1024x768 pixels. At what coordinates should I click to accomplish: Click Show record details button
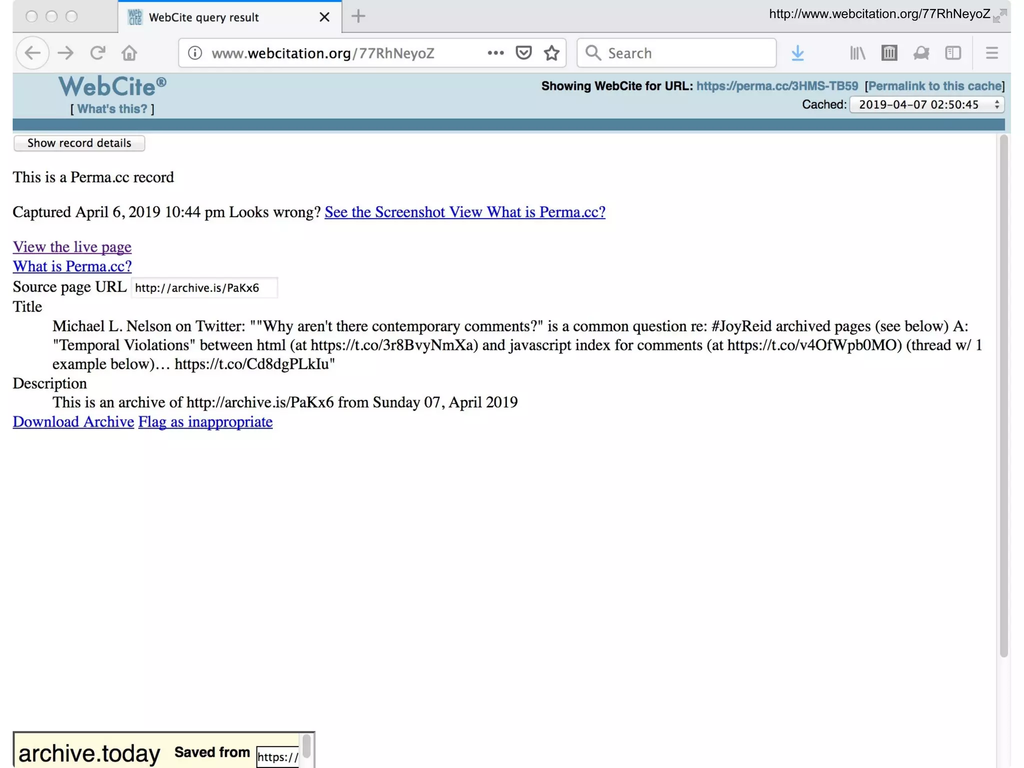pos(79,143)
